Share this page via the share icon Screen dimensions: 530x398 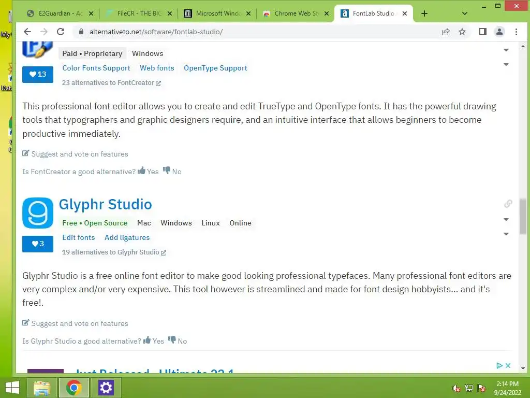pos(446,32)
